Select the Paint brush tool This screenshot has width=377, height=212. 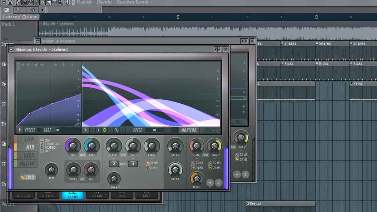24,2
